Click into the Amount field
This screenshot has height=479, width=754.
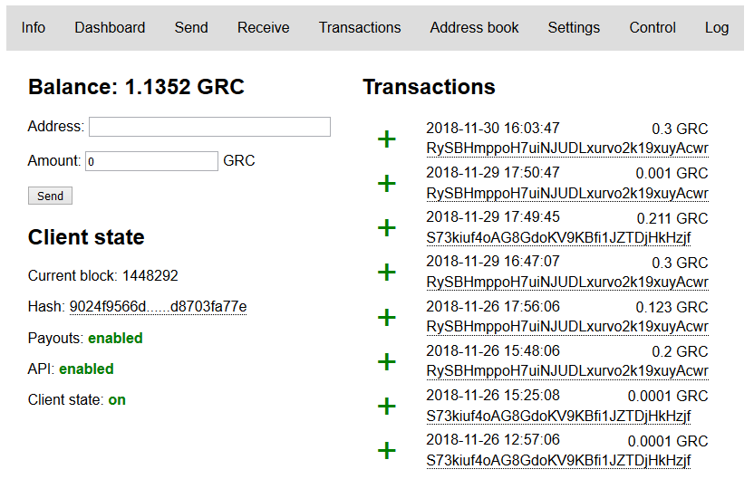(152, 161)
